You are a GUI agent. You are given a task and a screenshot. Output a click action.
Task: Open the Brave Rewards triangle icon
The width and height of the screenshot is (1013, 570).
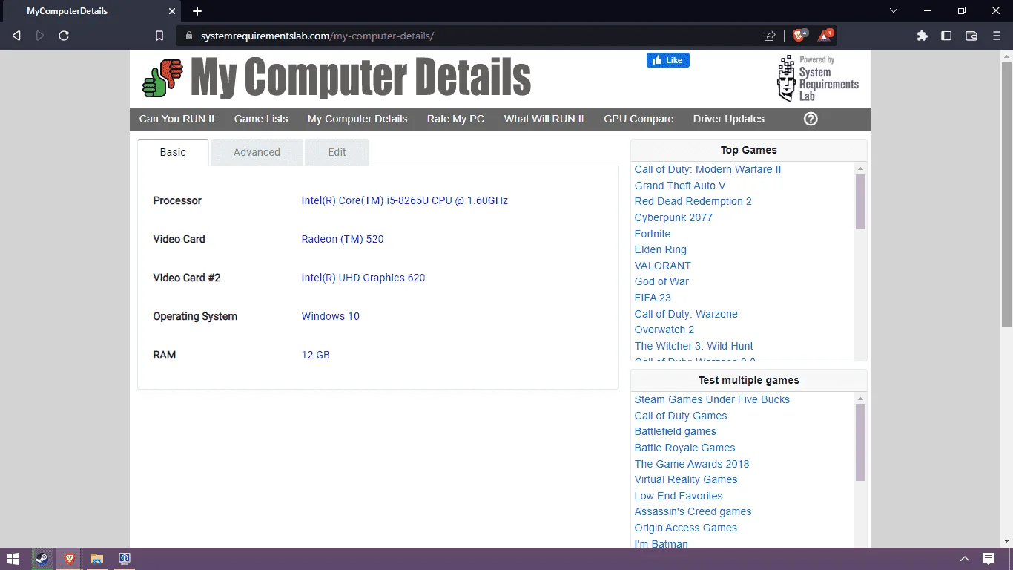point(825,35)
